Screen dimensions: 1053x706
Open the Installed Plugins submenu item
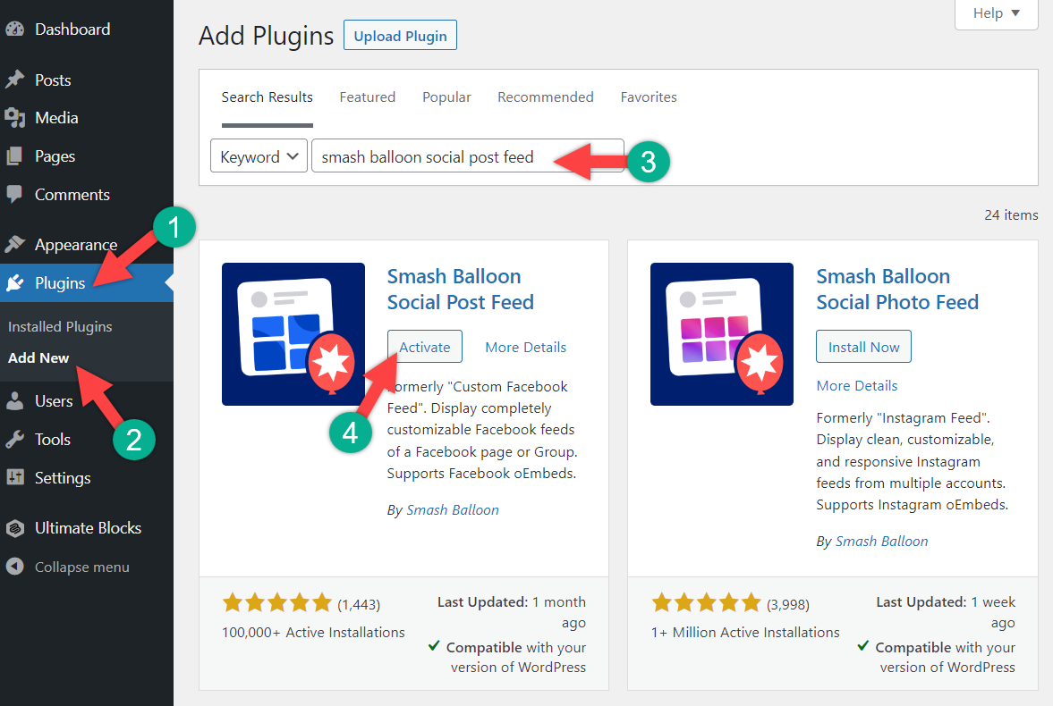click(60, 327)
